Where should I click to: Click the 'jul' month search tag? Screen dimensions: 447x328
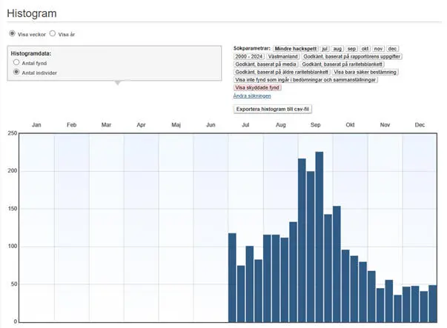(324, 47)
